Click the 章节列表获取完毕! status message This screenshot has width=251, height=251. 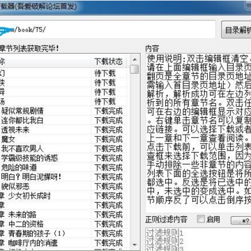29,48
